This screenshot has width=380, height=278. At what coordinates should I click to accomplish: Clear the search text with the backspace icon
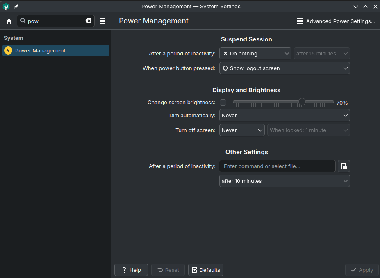(89, 21)
